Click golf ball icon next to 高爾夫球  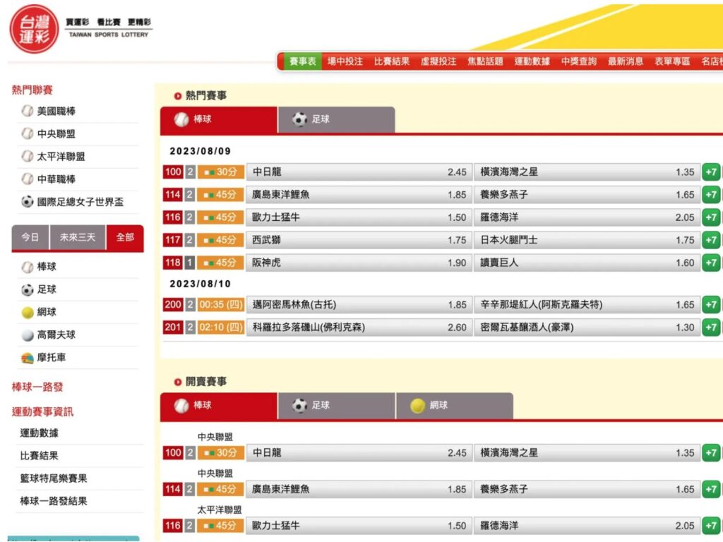[28, 335]
